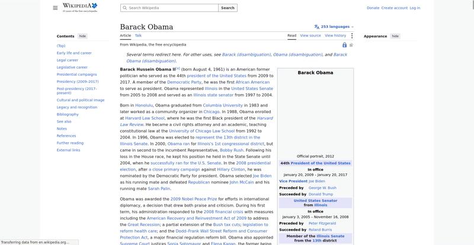474x245 pixels.
Task: Open the Obama (disambiguation) link
Action: point(297,54)
